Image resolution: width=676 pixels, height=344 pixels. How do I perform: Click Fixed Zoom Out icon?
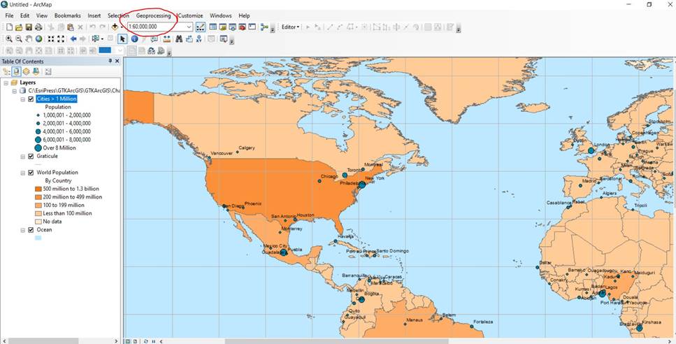click(61, 38)
